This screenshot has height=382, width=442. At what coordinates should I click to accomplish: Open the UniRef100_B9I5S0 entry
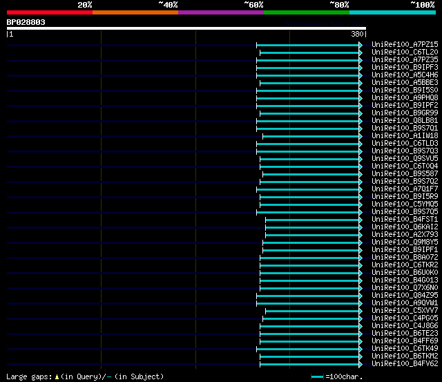point(405,90)
